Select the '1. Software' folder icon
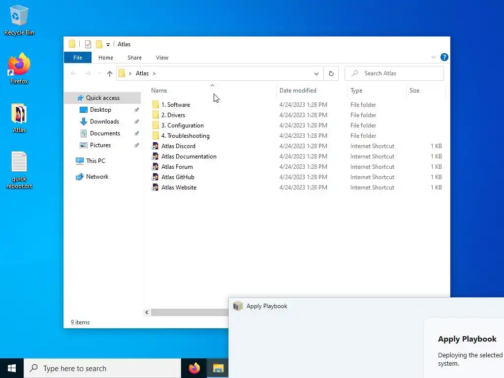The image size is (504, 378). tap(156, 105)
